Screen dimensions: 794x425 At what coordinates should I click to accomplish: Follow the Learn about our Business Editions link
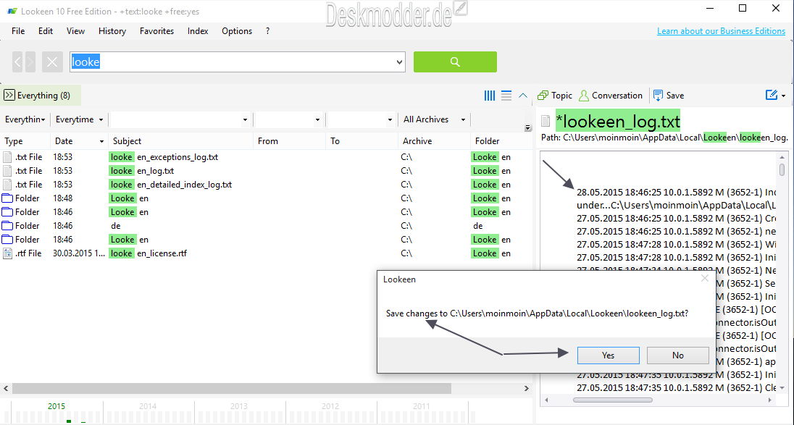click(x=721, y=31)
